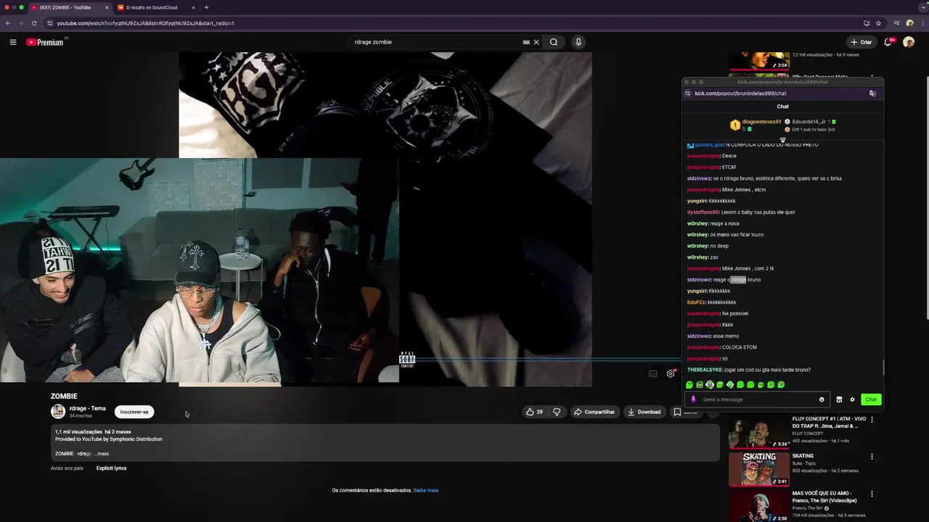Open options menu for SKATING video
The width and height of the screenshot is (929, 522).
[872, 457]
